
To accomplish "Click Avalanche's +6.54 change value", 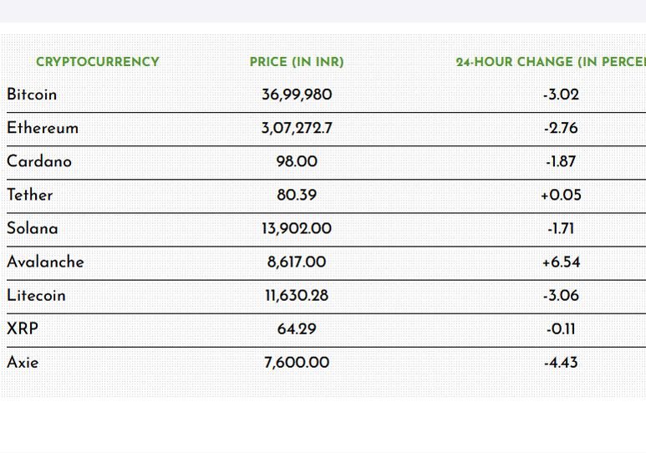I will point(561,262).
